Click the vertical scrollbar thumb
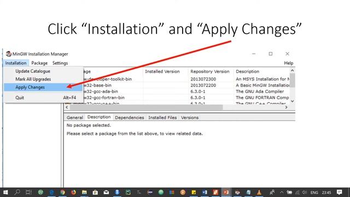Image resolution: width=350 pixels, height=197 pixels. 293,80
